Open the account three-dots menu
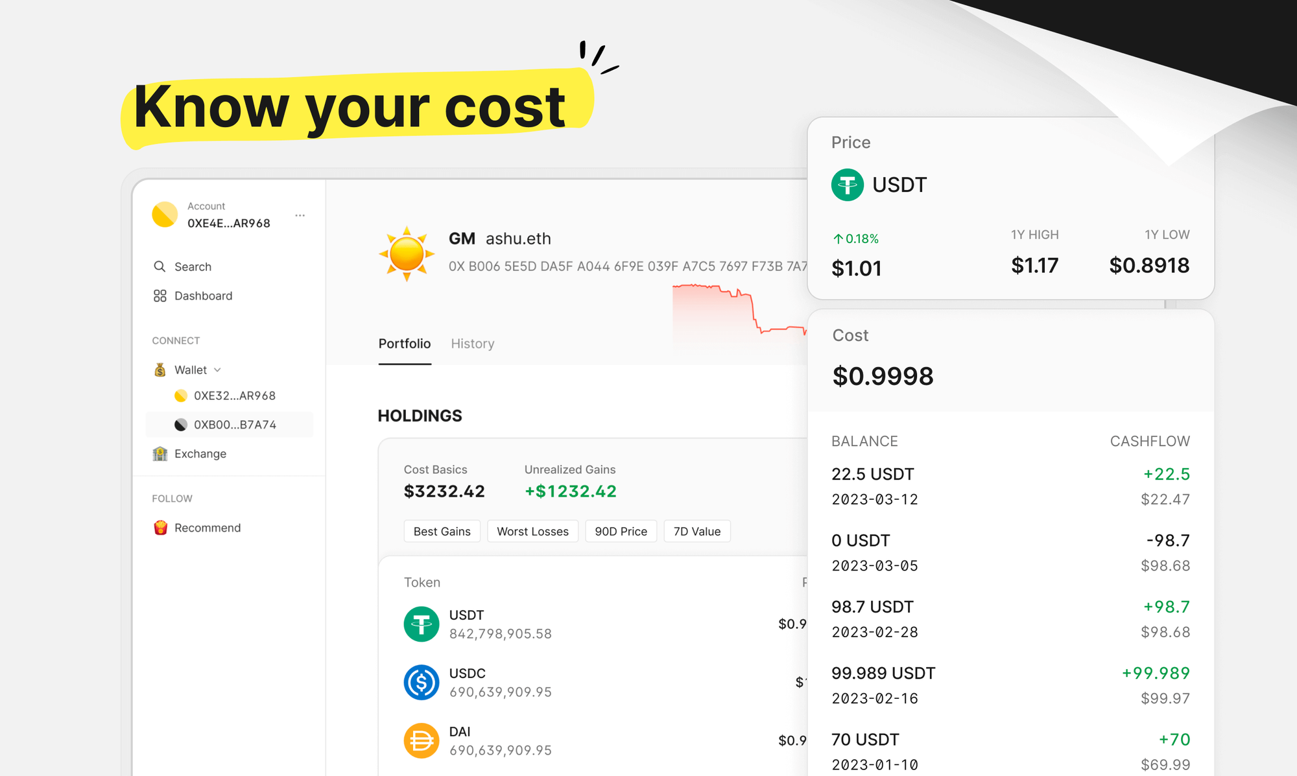 (300, 215)
